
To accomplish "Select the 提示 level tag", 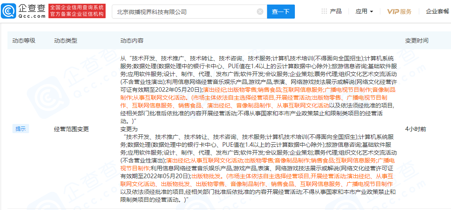I will click(20, 129).
